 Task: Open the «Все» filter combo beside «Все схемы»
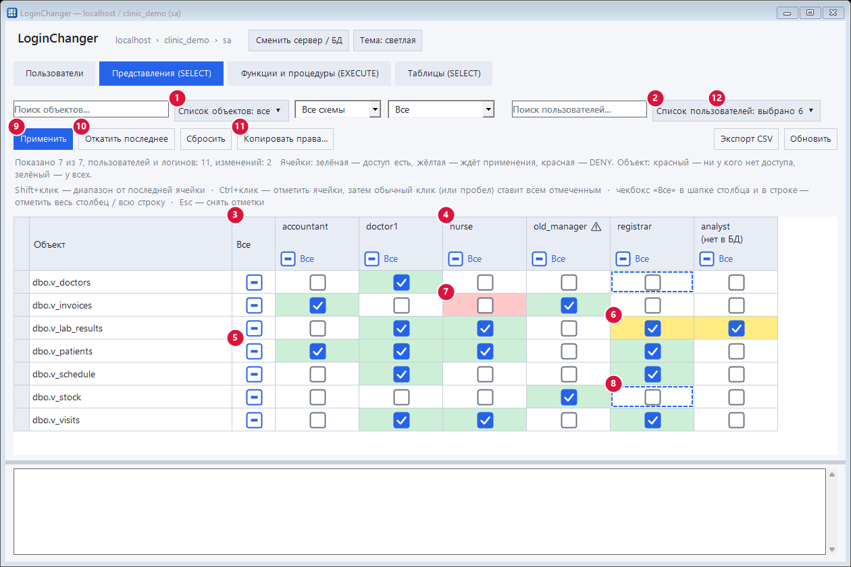(x=442, y=109)
